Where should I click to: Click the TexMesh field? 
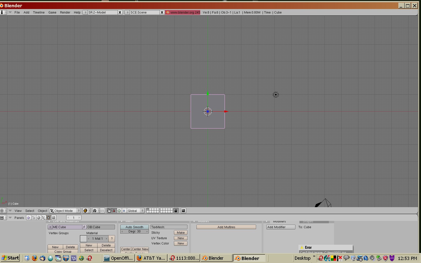point(169,227)
